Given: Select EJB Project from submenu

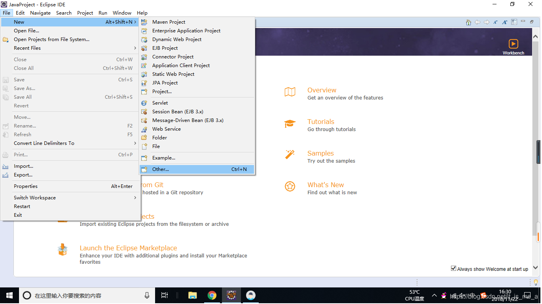Looking at the screenshot, I should point(197,48).
